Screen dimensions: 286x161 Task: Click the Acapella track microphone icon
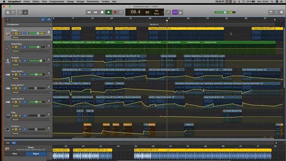pos(8,61)
